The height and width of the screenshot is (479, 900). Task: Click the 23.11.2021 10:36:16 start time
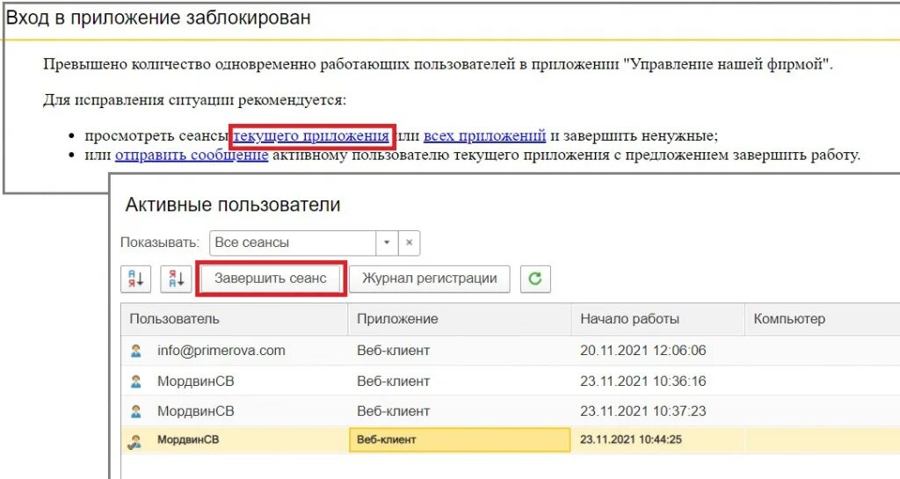coord(642,381)
